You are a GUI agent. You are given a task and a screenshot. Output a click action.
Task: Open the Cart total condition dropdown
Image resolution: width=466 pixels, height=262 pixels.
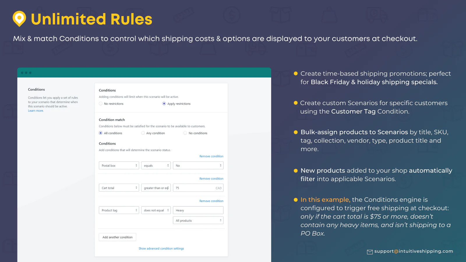(x=119, y=188)
